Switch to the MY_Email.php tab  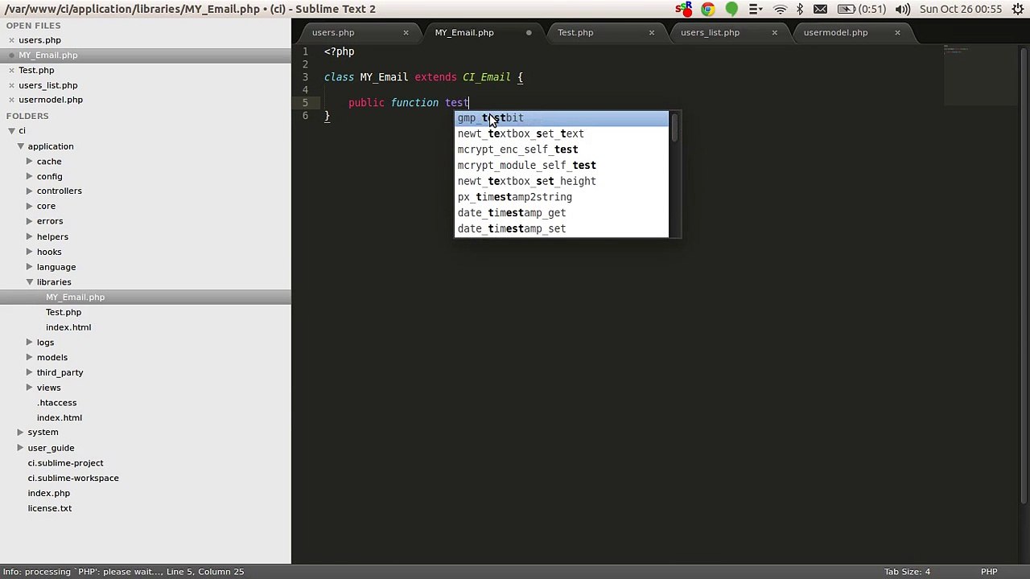coord(464,33)
